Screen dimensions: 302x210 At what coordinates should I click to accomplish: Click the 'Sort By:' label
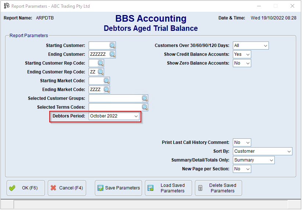[x=221, y=151]
